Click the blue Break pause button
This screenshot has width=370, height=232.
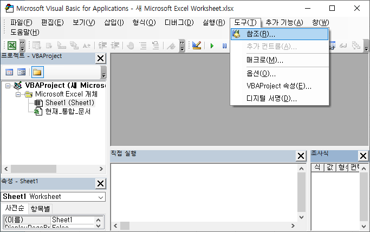pyautogui.click(x=224, y=46)
